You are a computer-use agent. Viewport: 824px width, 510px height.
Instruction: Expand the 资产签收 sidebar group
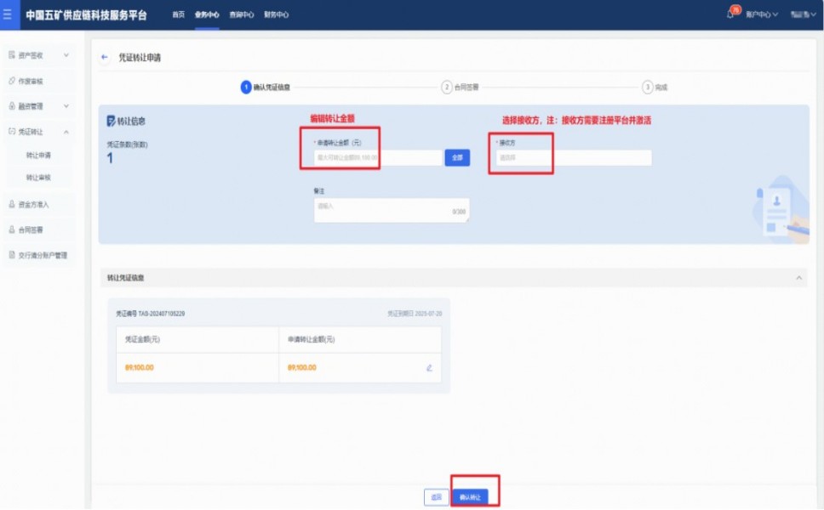pos(66,55)
